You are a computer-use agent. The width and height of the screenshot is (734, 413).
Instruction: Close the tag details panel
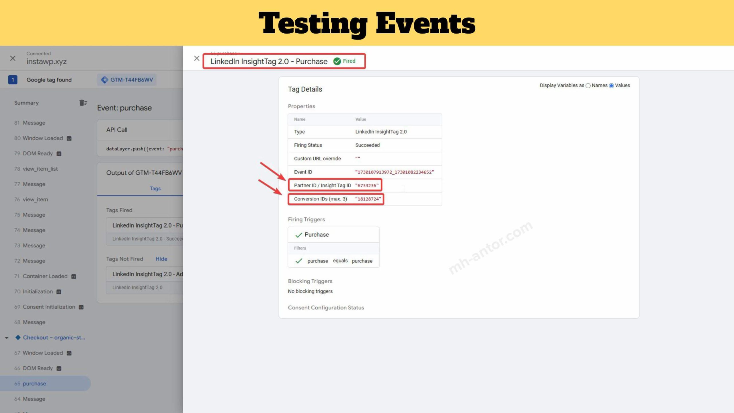coord(197,58)
